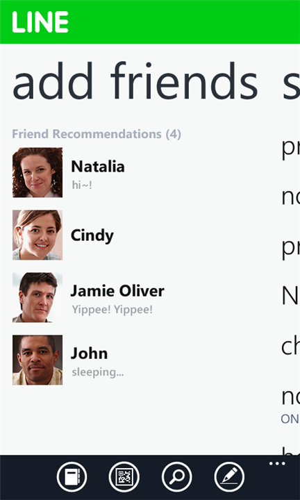Click the Friend Recommendations (4) heading
The image size is (300, 500).
tap(97, 134)
